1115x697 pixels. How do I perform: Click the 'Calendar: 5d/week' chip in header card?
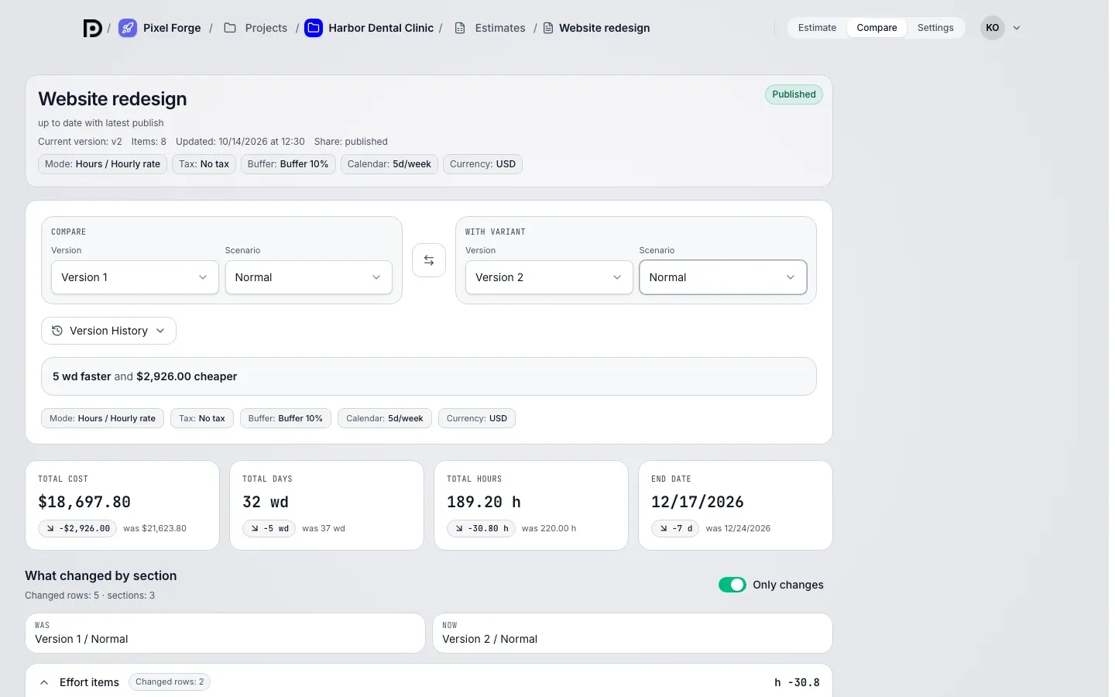click(x=389, y=164)
